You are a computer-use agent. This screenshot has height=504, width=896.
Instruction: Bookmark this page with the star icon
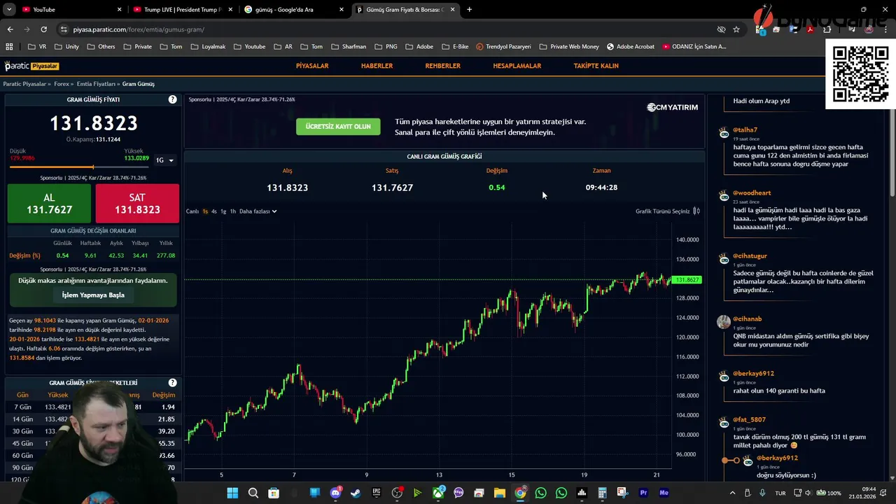coord(736,29)
